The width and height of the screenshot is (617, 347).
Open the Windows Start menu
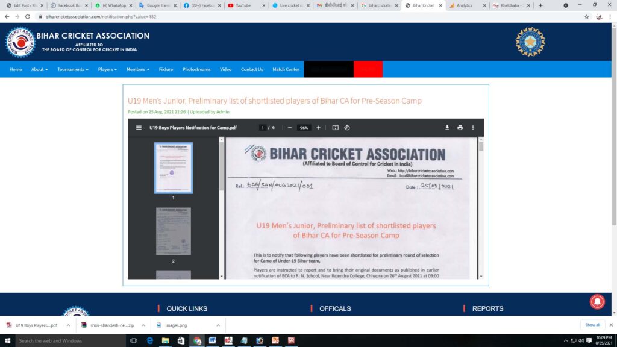click(x=7, y=340)
